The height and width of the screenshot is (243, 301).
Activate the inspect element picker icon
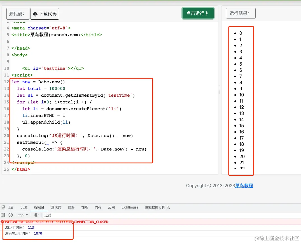(x=3, y=207)
